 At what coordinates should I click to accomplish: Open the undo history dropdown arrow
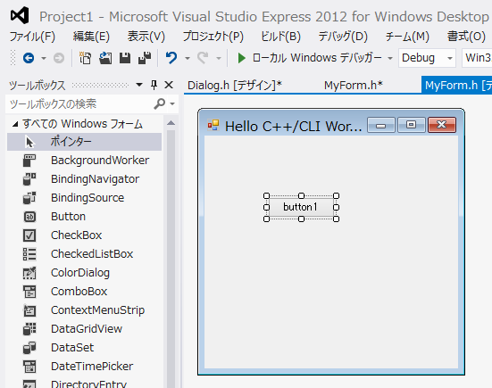tap(188, 58)
